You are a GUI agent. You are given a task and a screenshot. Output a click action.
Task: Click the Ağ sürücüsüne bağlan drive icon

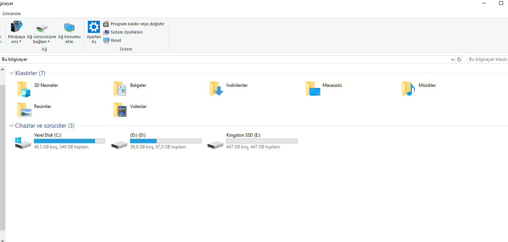41,28
